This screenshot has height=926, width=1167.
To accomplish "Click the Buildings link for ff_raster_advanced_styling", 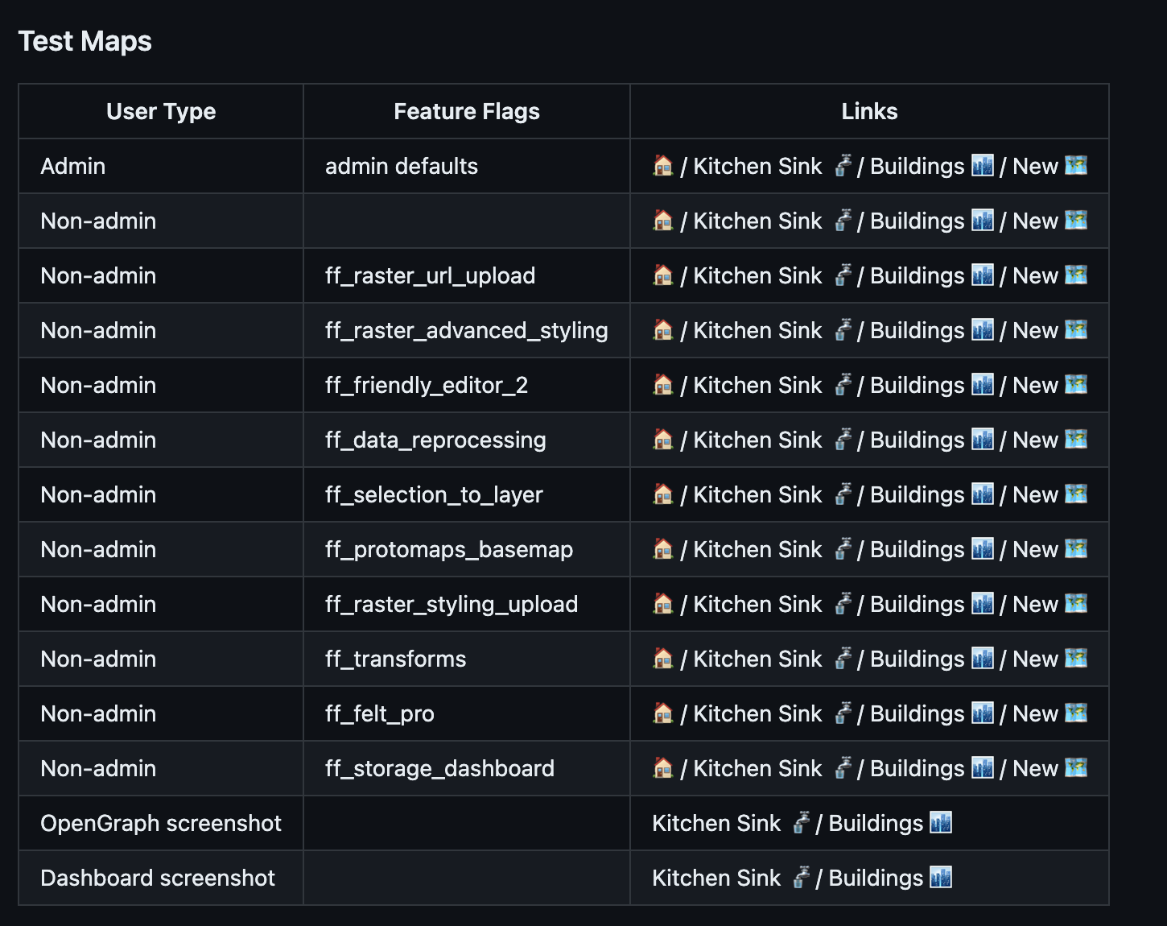I will [x=917, y=330].
